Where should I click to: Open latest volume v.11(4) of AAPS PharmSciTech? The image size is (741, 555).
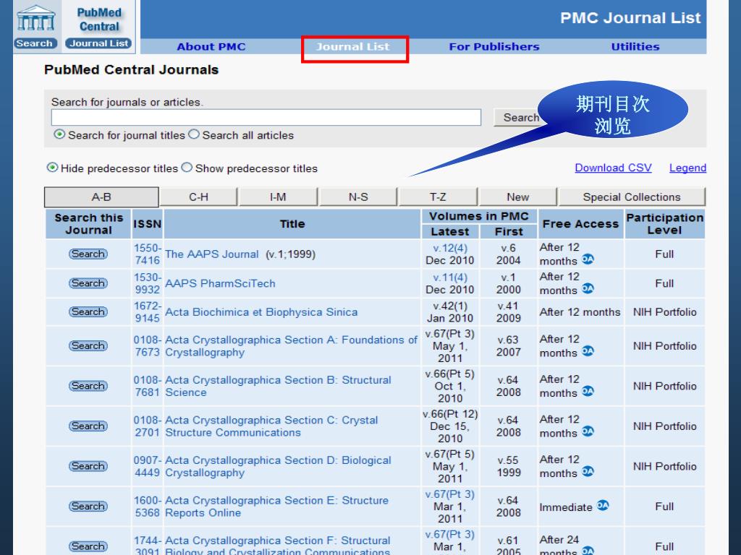click(x=450, y=277)
